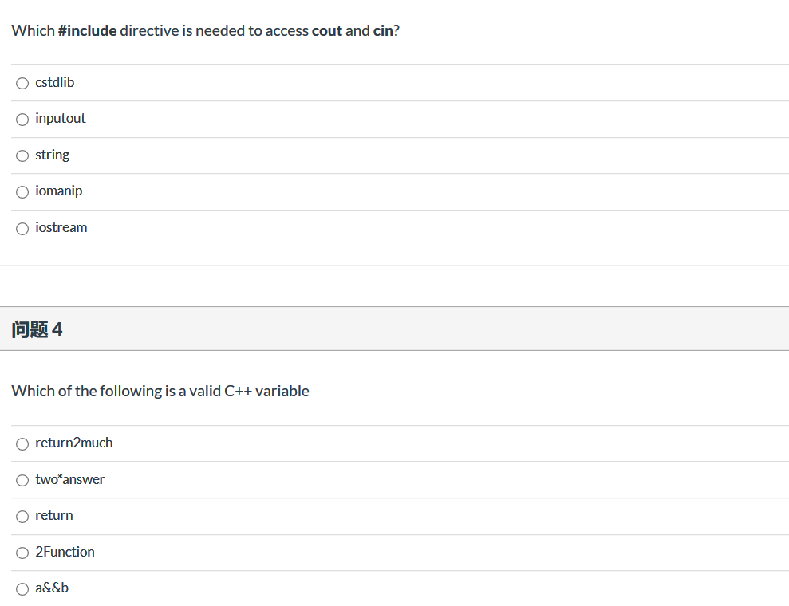Select the cstdlib radio button
Image resolution: width=789 pixels, height=606 pixels.
tap(22, 83)
